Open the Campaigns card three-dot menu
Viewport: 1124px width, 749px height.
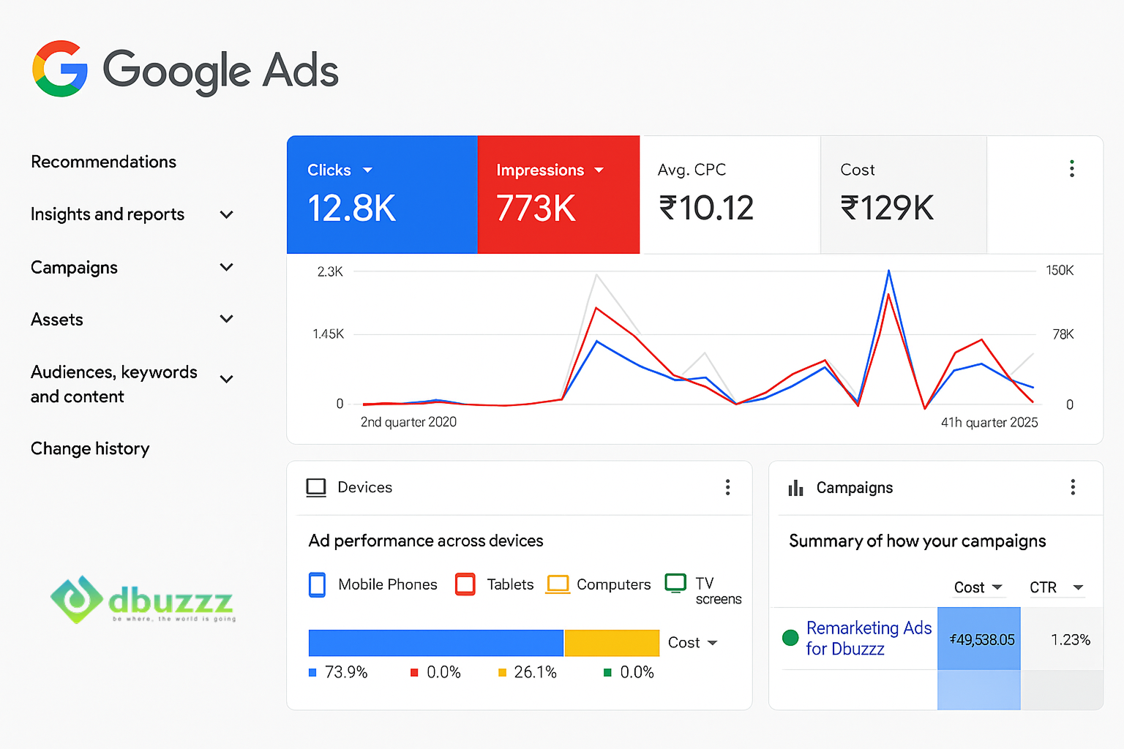tap(1073, 487)
